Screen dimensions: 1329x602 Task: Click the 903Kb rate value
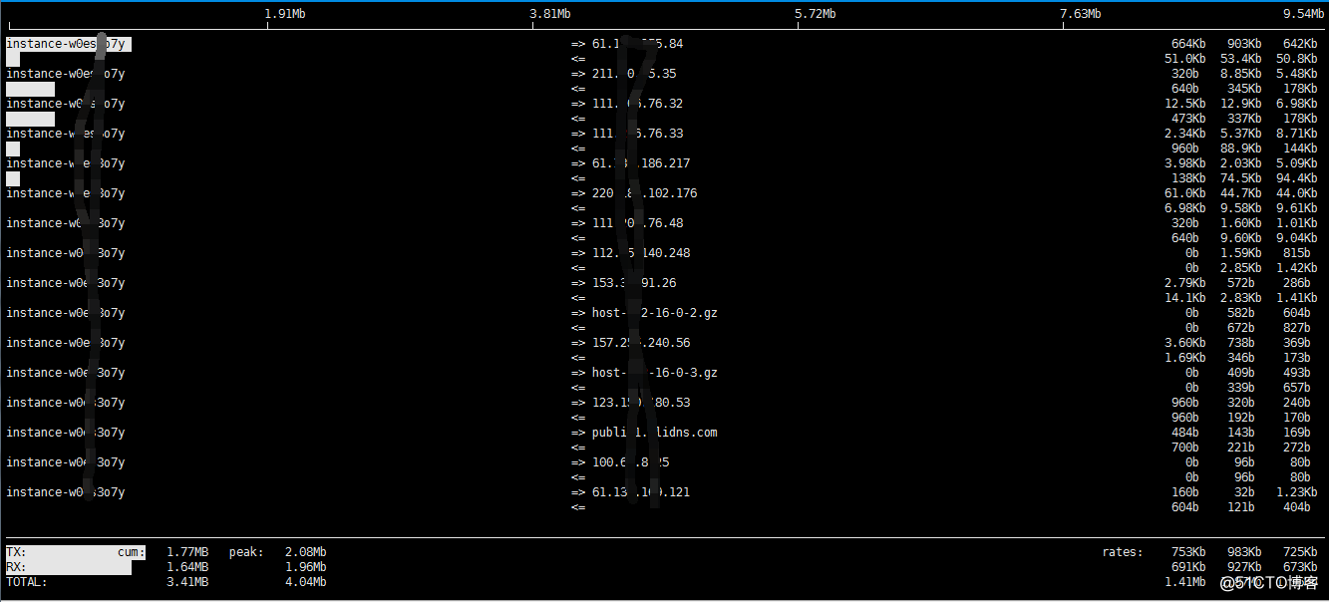click(1244, 44)
